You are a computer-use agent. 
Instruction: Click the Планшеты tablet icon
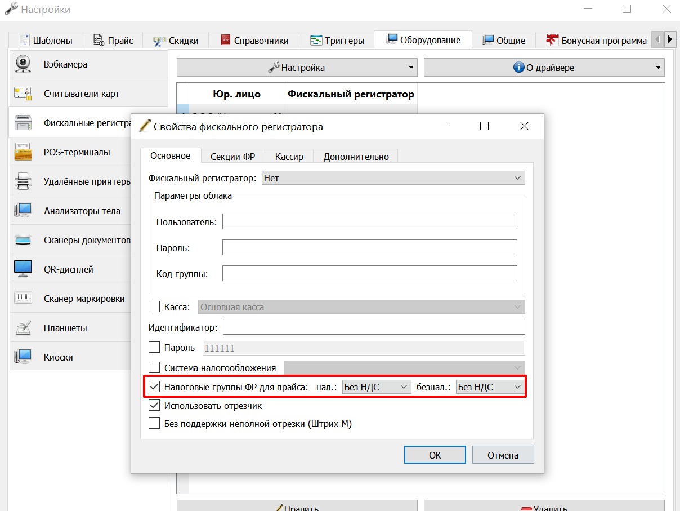[x=23, y=328]
